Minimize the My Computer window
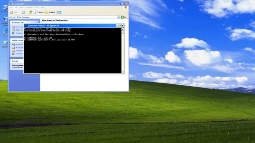The width and height of the screenshot is (255, 143). pyautogui.click(x=120, y=4)
